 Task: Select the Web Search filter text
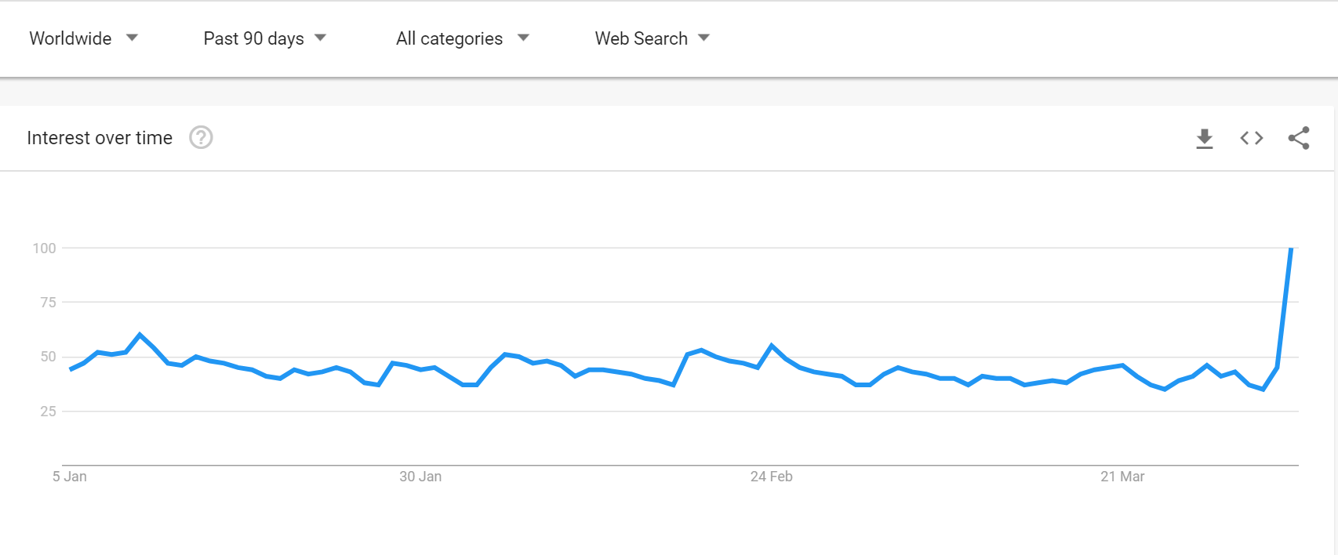pos(641,38)
